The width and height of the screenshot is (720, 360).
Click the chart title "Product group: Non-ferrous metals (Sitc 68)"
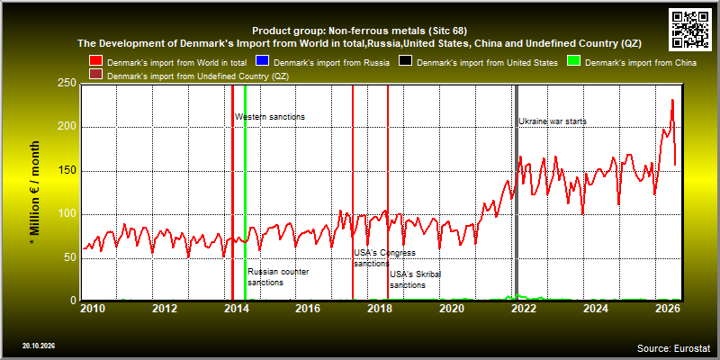(x=359, y=31)
